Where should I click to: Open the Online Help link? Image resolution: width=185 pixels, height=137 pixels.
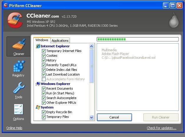pos(14,128)
